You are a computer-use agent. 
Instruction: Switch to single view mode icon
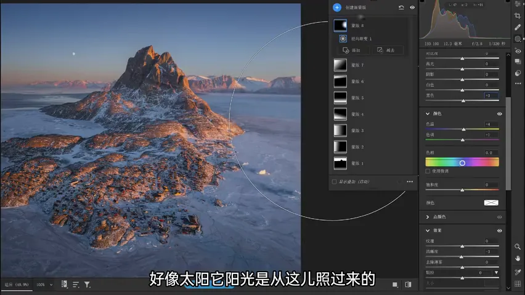click(x=395, y=285)
